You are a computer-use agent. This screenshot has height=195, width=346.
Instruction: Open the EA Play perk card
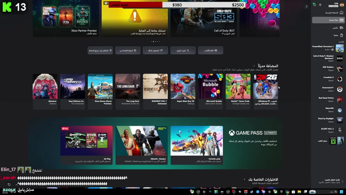[86, 145]
